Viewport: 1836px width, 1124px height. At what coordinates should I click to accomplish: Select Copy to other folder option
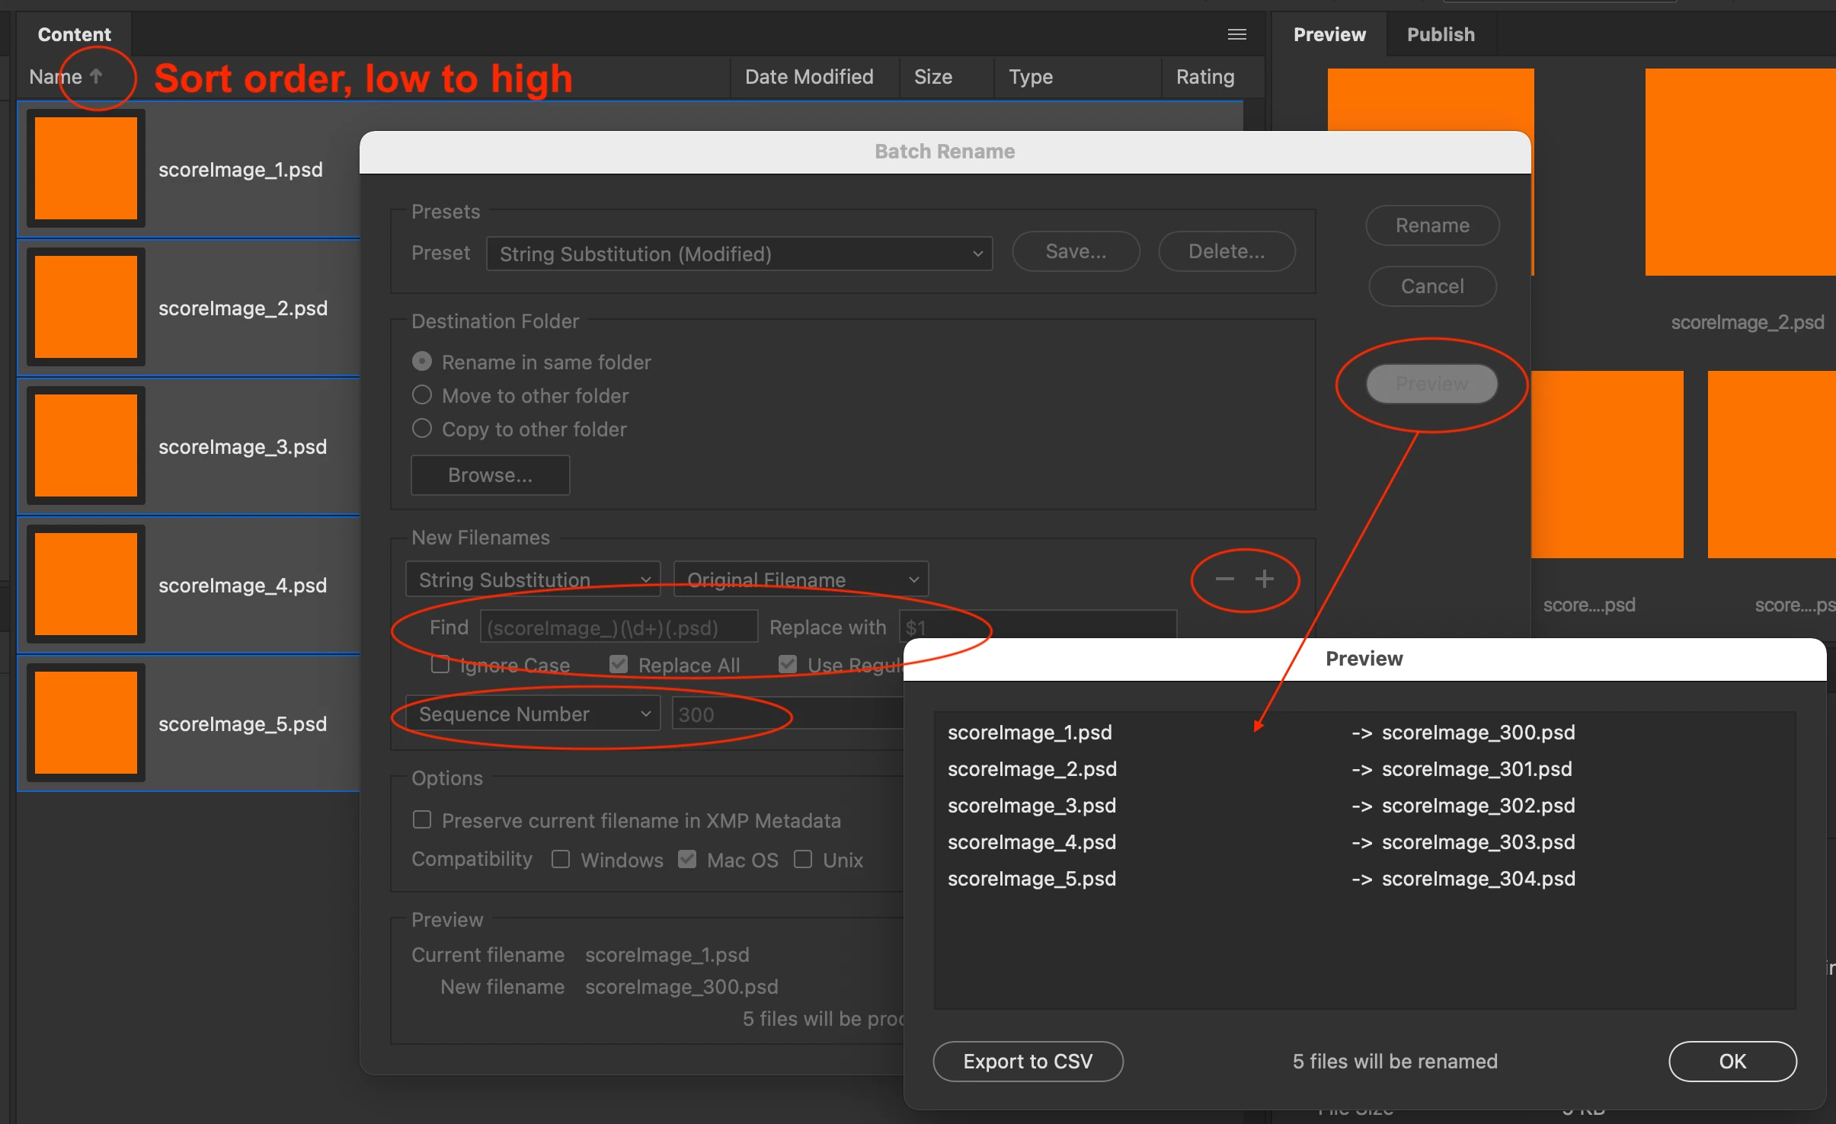click(422, 429)
